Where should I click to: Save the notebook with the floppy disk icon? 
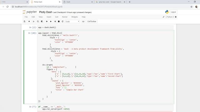(x=25, y=21)
